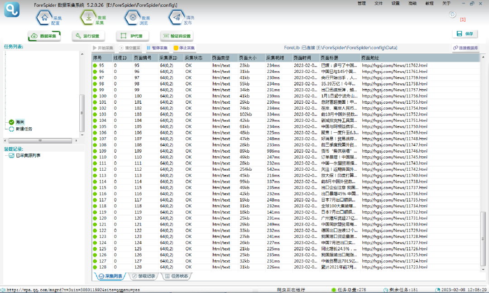The width and height of the screenshot is (489, 293).
Task: Click the 102kb page size cell
Action: pyautogui.click(x=246, y=115)
